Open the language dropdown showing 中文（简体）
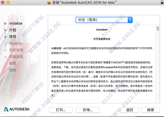This screenshot has width=164, height=117. point(104,20)
